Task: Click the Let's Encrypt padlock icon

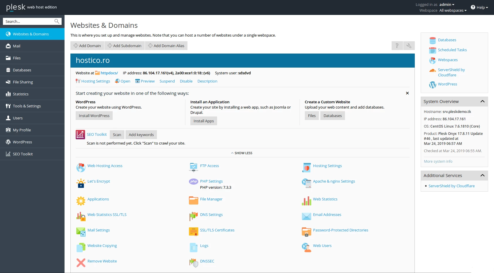Action: (81, 183)
